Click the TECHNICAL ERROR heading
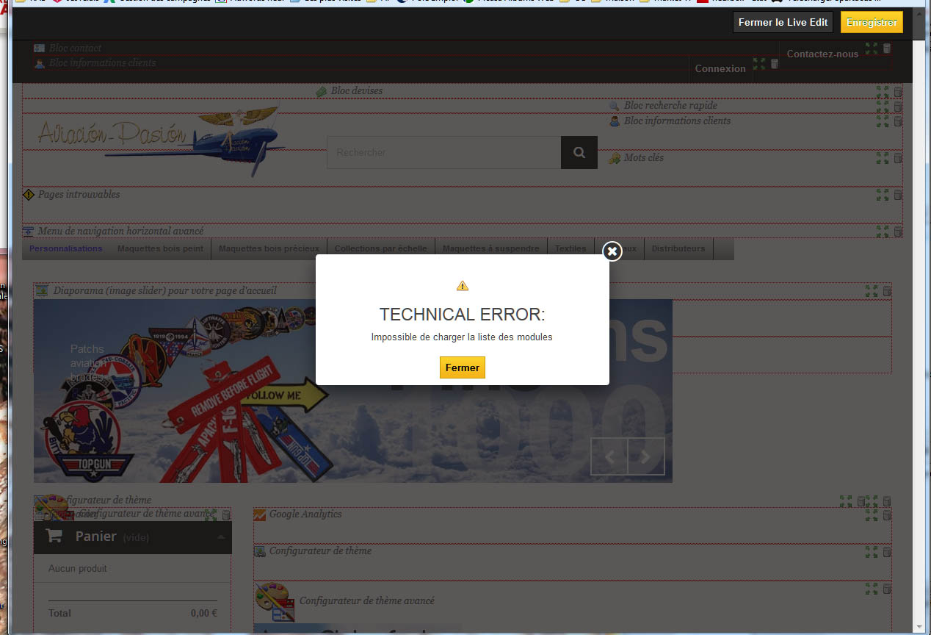 pyautogui.click(x=463, y=315)
